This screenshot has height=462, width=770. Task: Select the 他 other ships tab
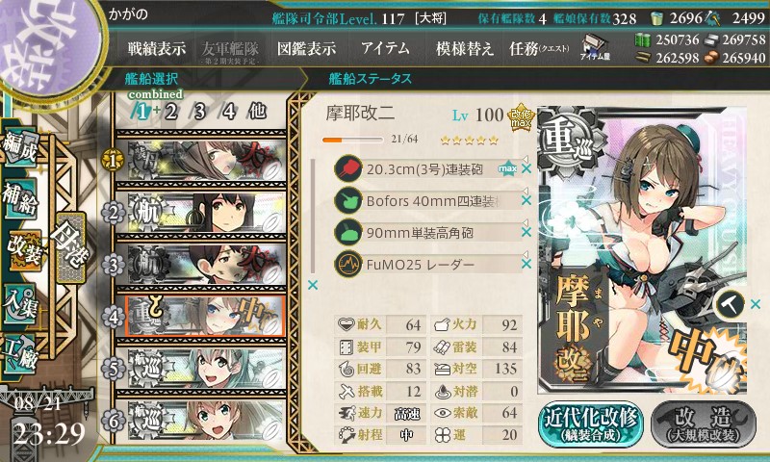tap(257, 112)
